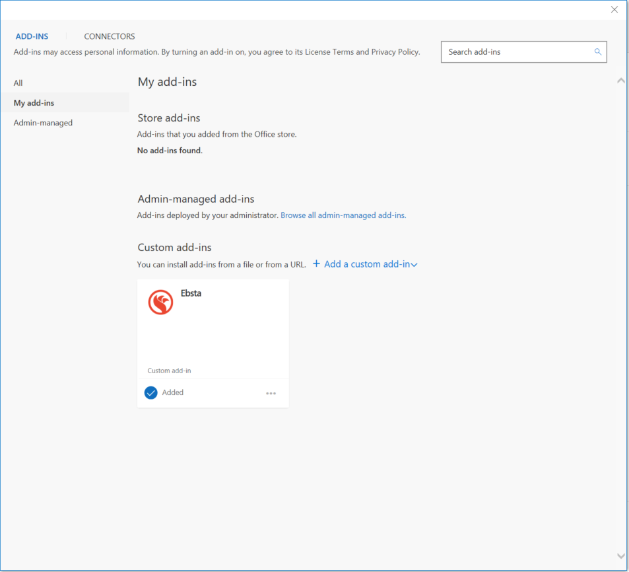The width and height of the screenshot is (629, 572).
Task: Open the custom add-in chevron dropdown
Action: (414, 264)
